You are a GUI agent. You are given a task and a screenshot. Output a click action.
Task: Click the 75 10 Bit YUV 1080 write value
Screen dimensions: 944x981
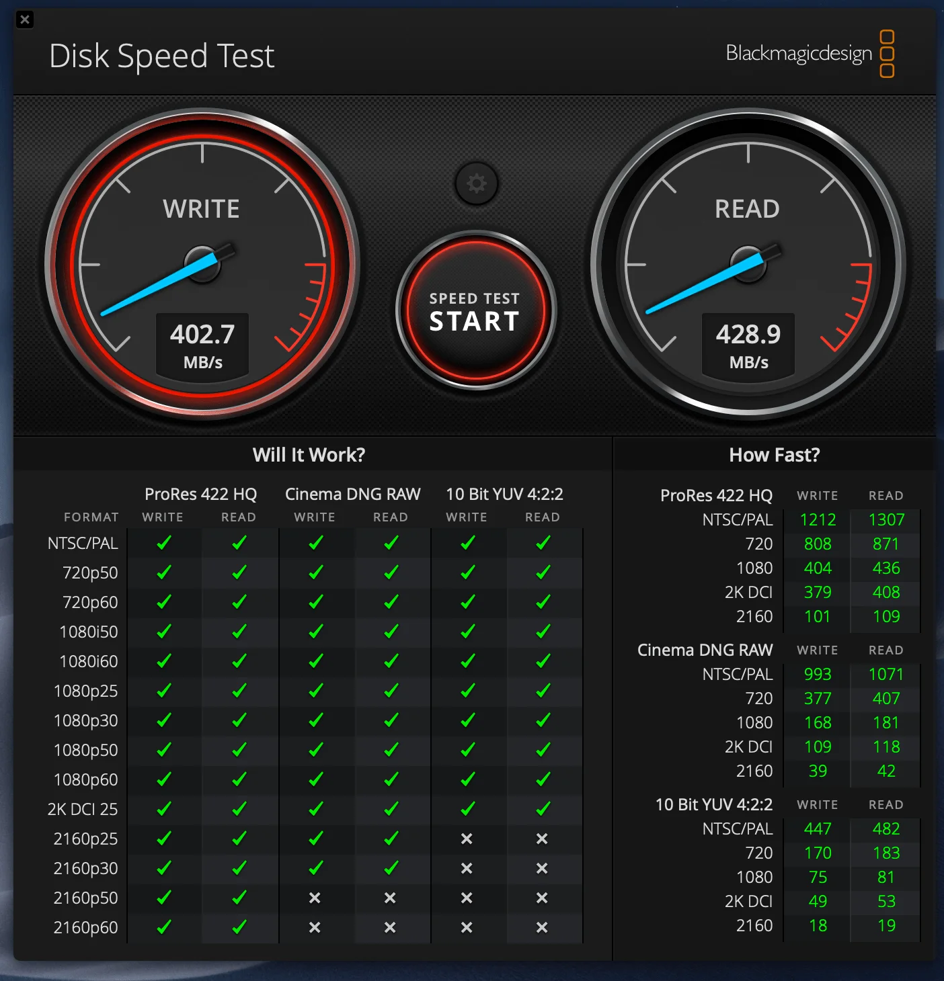pyautogui.click(x=818, y=877)
